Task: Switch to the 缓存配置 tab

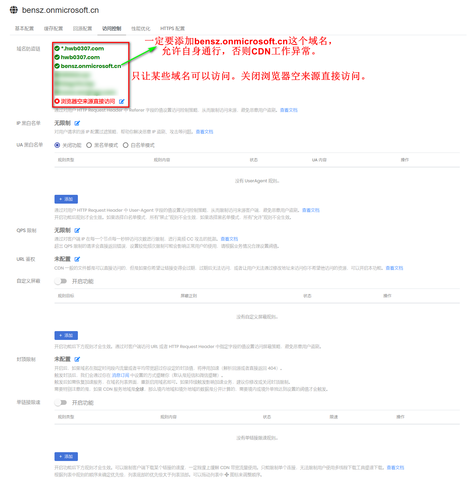Action: click(x=53, y=28)
